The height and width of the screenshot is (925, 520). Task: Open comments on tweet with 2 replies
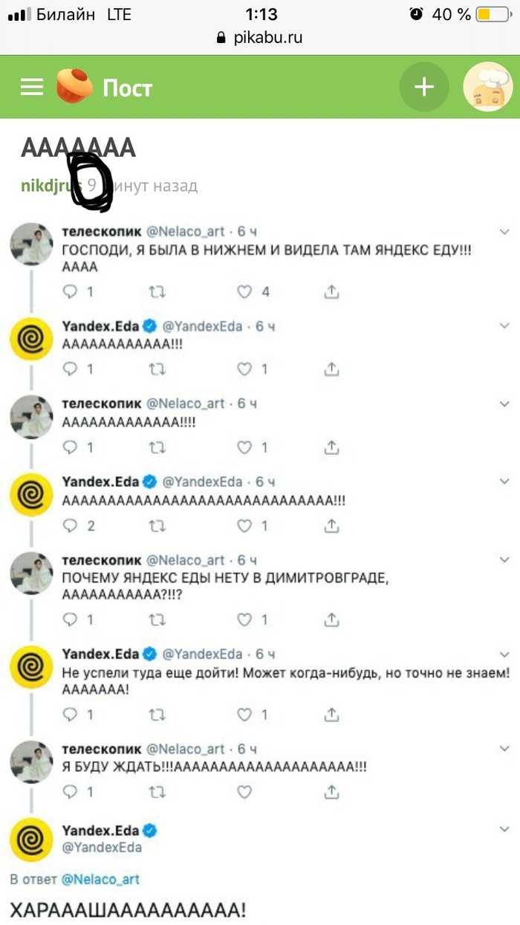71,526
